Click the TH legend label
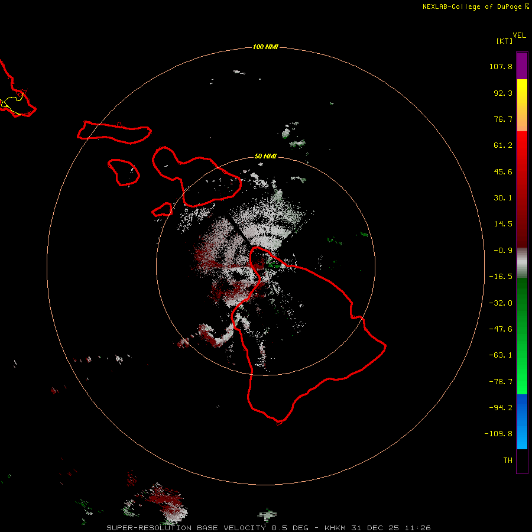This screenshot has height=532, width=532. click(x=508, y=460)
